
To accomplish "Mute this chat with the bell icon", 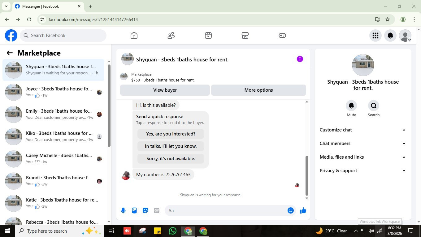I will point(351,106).
